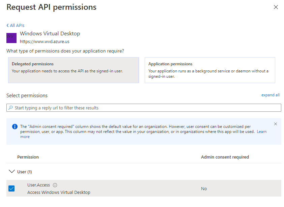Click the expand all link
Screen dimensions: 284x207
click(x=270, y=95)
